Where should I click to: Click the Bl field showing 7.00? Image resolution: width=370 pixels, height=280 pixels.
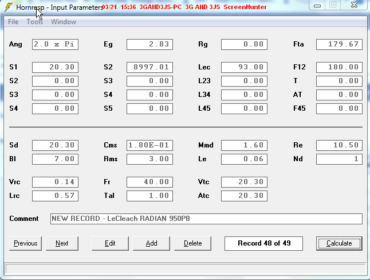(55, 159)
